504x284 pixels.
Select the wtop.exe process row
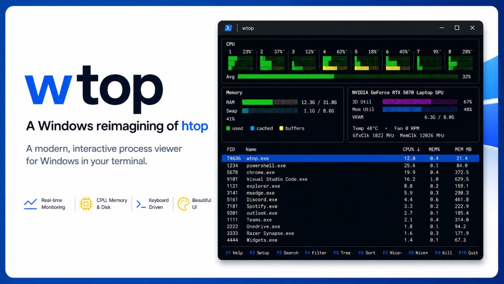pos(350,158)
